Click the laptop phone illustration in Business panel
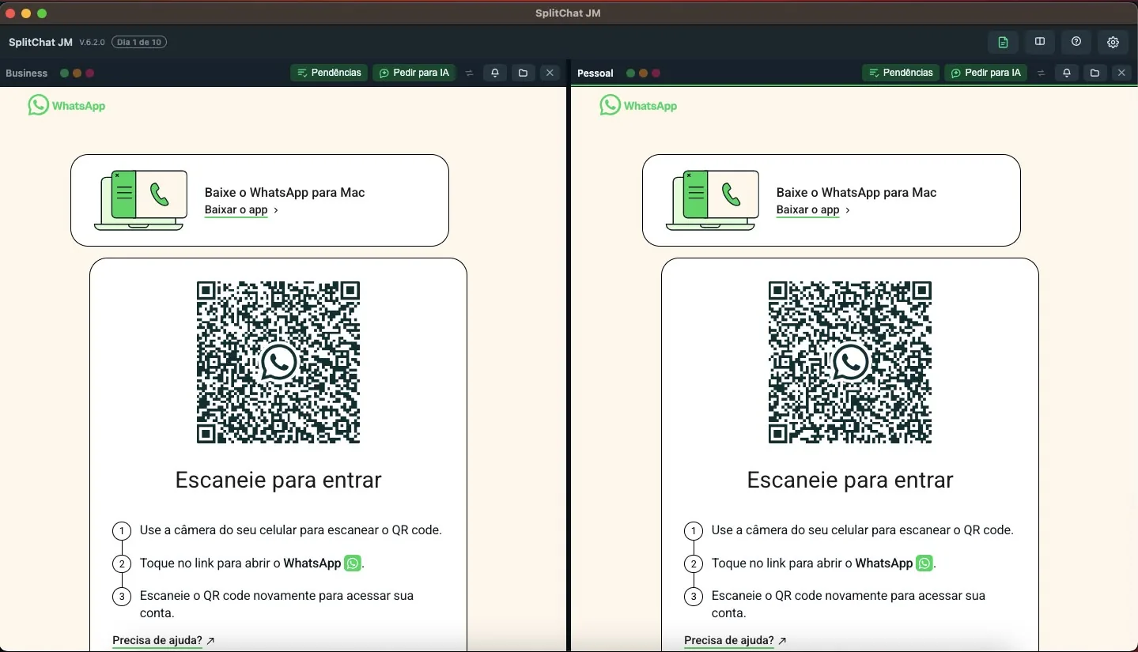Screen dimensions: 1138x652 [x=141, y=200]
